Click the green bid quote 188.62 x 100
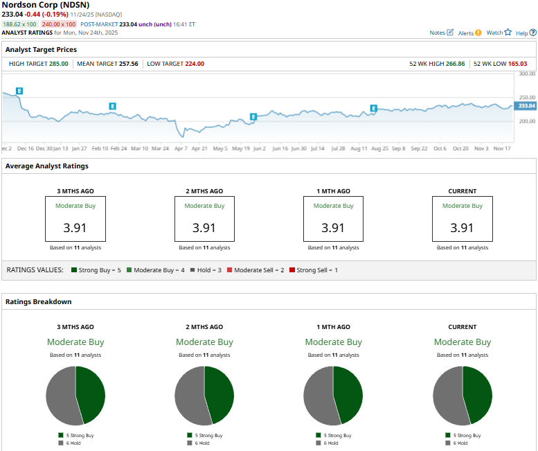The width and height of the screenshot is (538, 451). pyautogui.click(x=19, y=24)
